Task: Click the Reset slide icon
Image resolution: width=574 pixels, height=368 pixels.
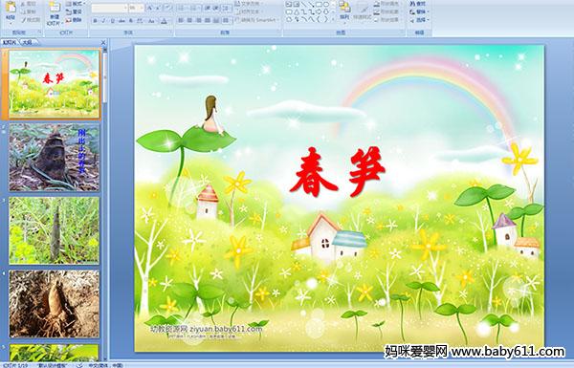Action: coord(74,11)
